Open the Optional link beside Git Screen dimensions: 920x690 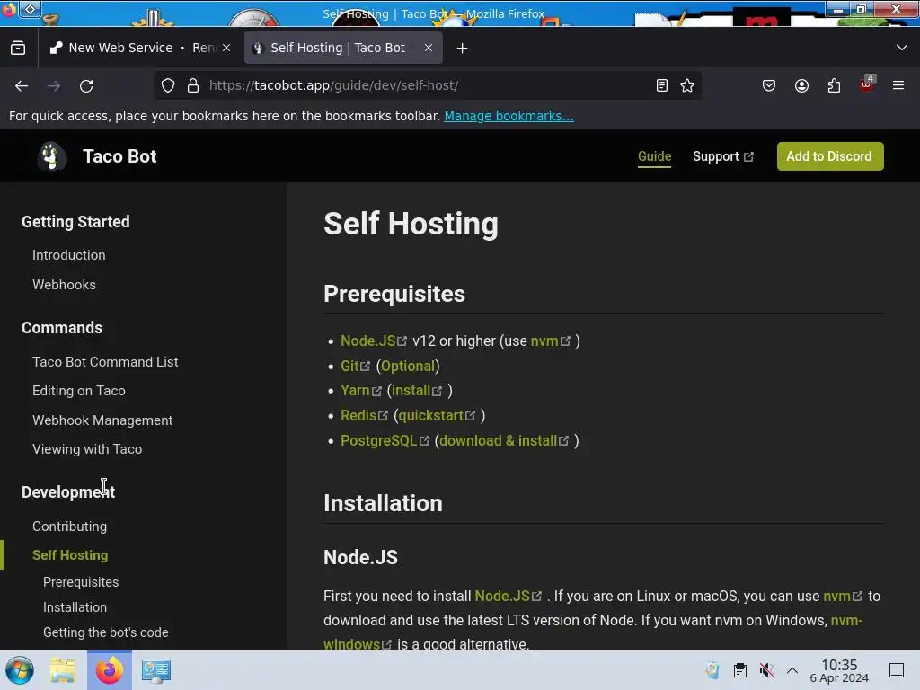pyautogui.click(x=408, y=367)
